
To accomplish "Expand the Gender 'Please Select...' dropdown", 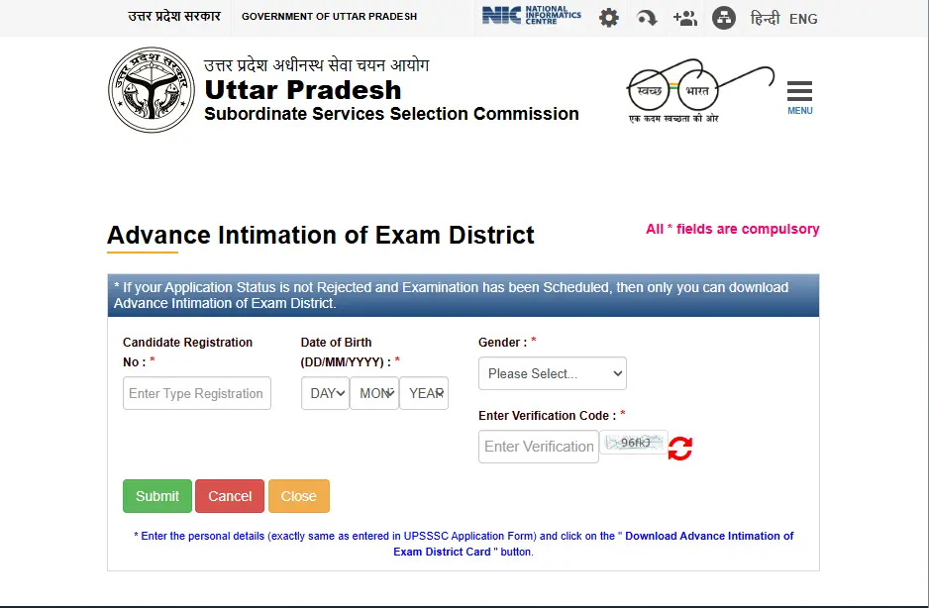I will coord(553,373).
